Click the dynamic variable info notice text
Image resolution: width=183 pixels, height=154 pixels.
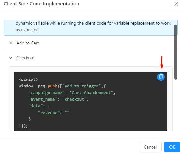click(x=93, y=27)
